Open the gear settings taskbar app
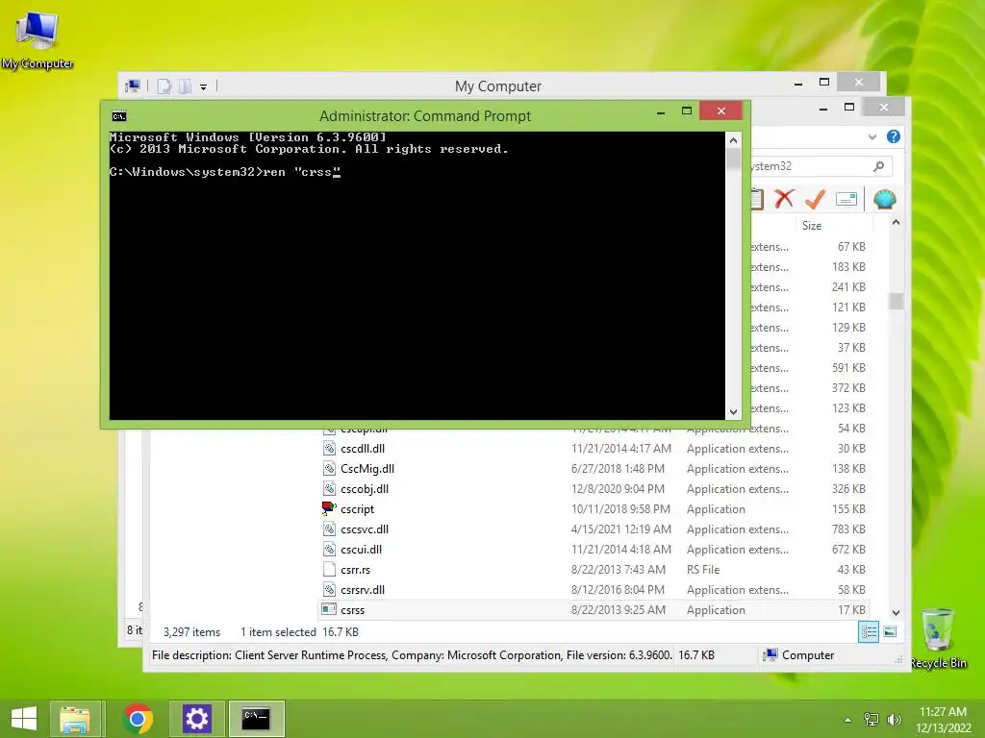This screenshot has height=738, width=985. [196, 719]
